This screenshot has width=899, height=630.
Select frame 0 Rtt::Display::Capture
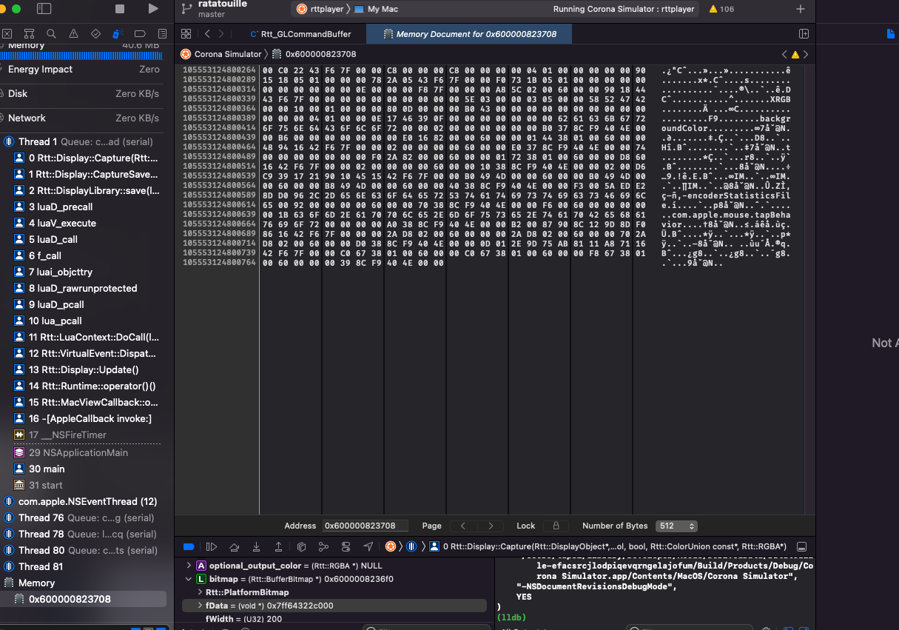click(x=86, y=158)
